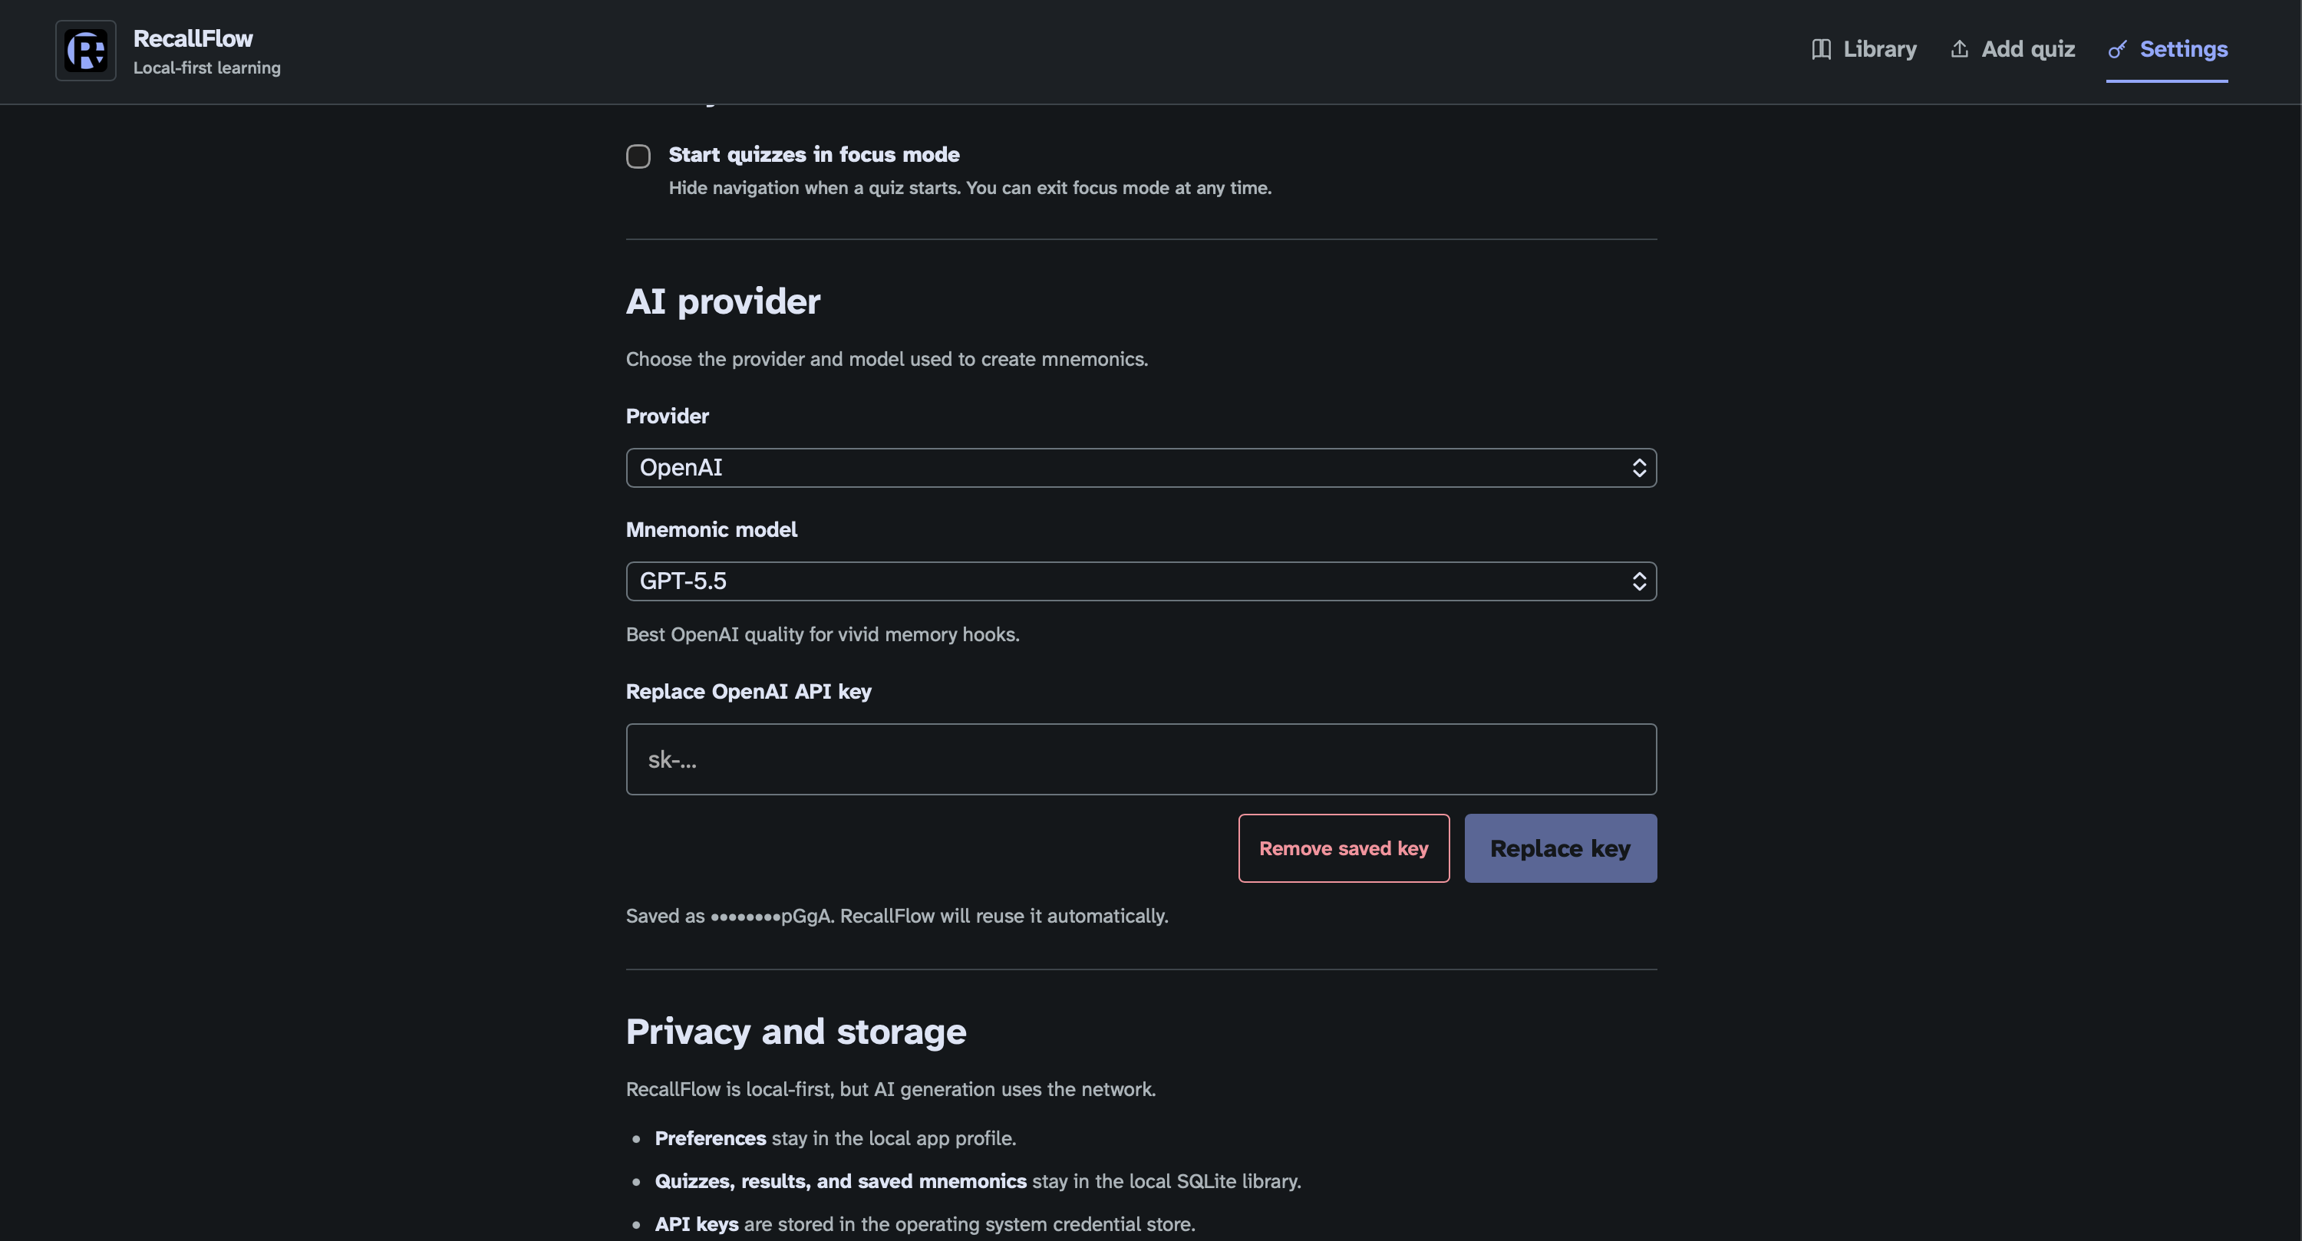Click the Privacy and storage heading
This screenshot has width=2302, height=1241.
click(x=796, y=1032)
